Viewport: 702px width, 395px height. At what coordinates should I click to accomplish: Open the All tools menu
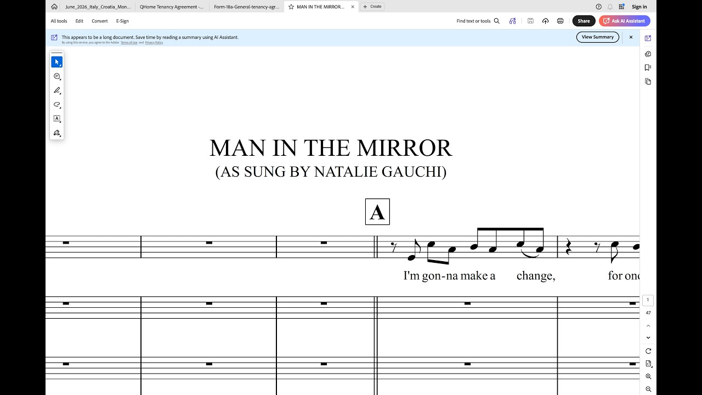(59, 21)
